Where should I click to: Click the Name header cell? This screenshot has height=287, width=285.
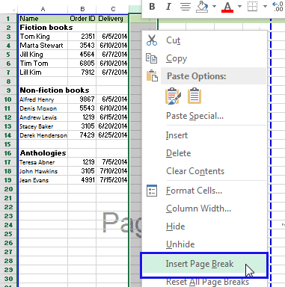(43, 19)
